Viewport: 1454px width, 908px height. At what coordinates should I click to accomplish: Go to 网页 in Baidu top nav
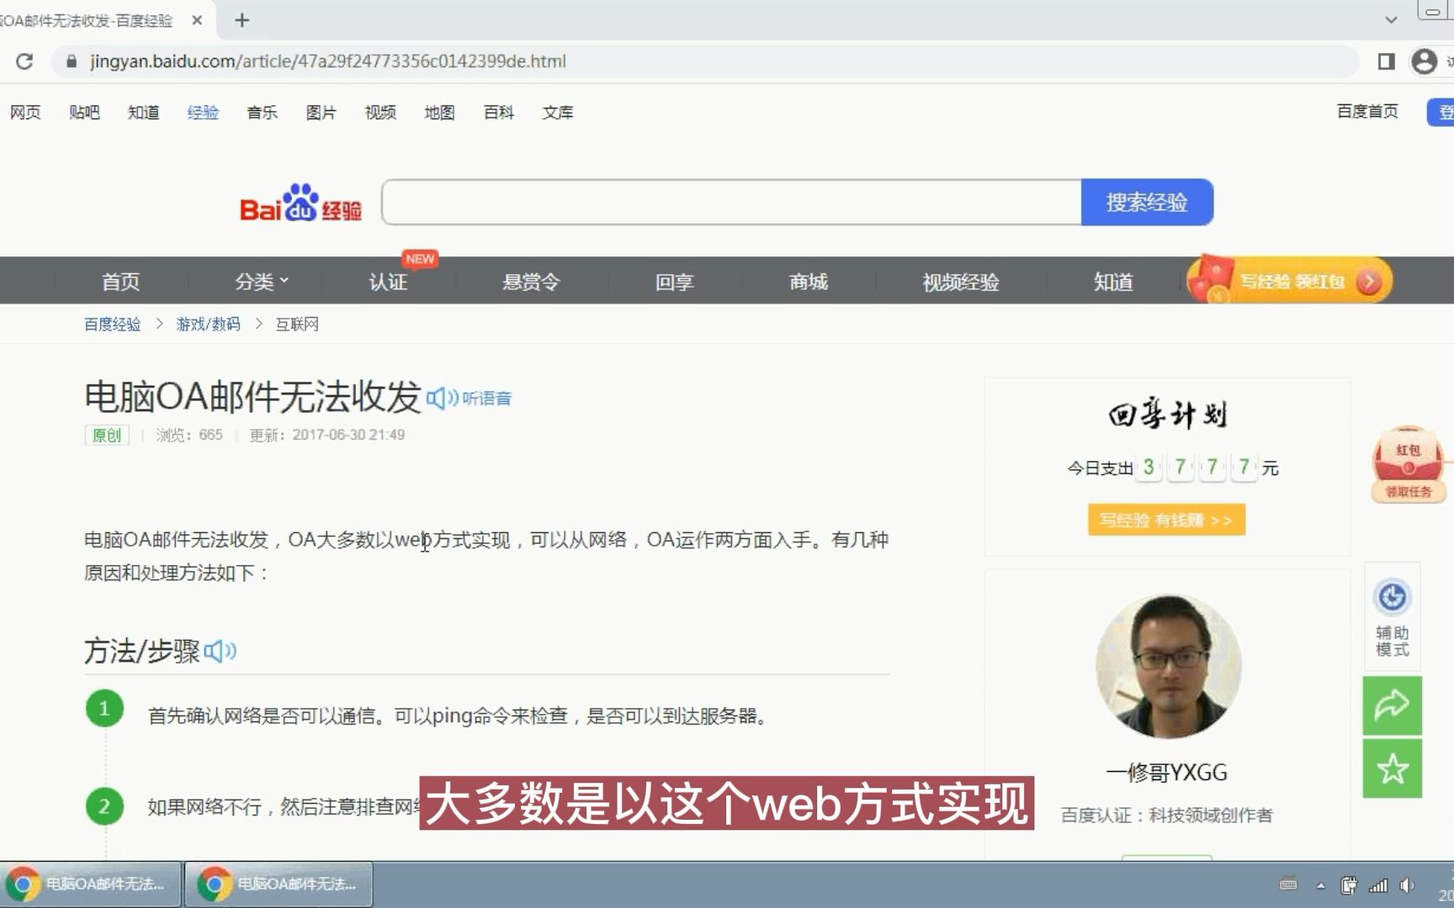coord(25,113)
